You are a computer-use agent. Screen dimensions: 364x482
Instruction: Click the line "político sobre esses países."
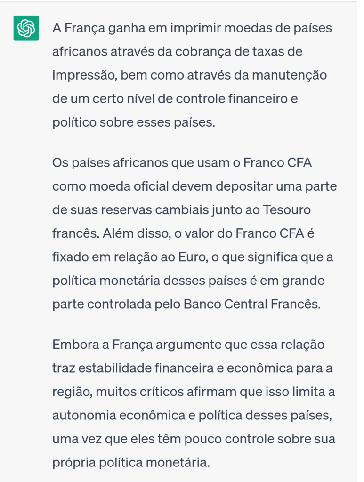133,122
